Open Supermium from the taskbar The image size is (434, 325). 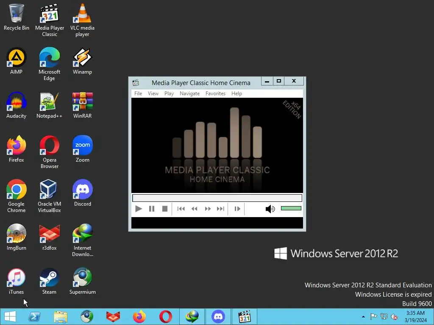click(86, 317)
